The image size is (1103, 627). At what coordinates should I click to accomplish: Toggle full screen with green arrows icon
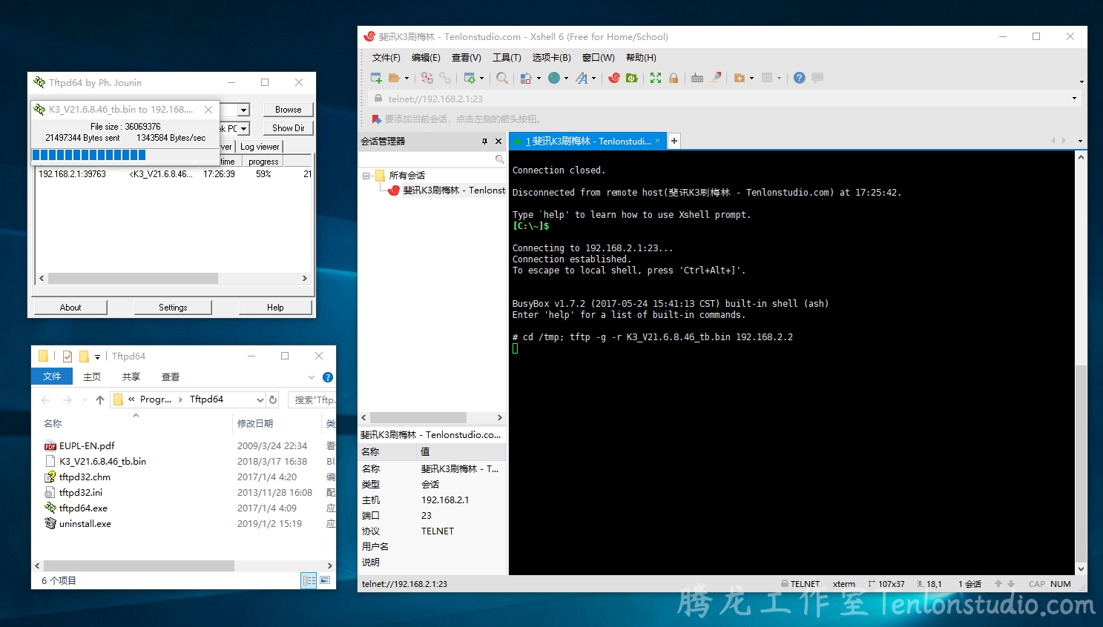click(x=656, y=78)
